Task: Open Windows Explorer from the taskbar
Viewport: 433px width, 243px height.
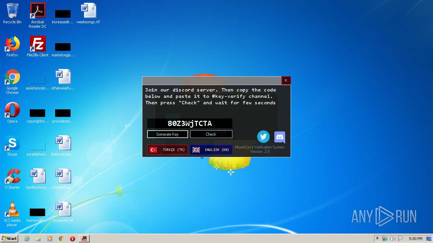Action: tap(38, 239)
